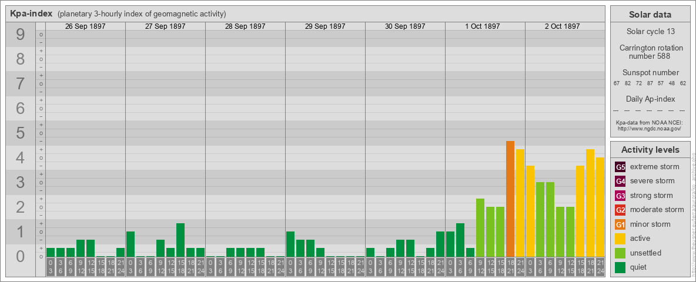Click the dark green quiet swatch

(x=620, y=267)
